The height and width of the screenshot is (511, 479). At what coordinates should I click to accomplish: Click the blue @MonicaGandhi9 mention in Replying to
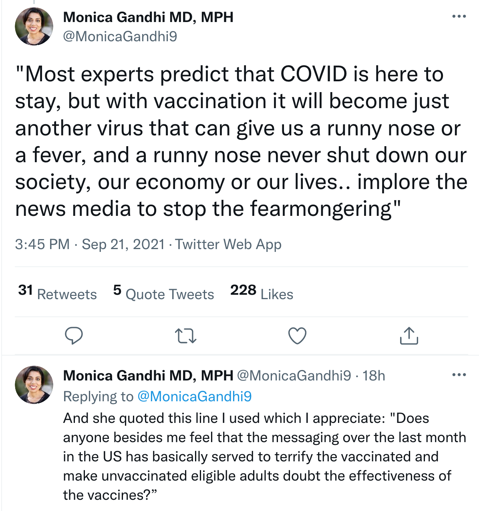(194, 396)
